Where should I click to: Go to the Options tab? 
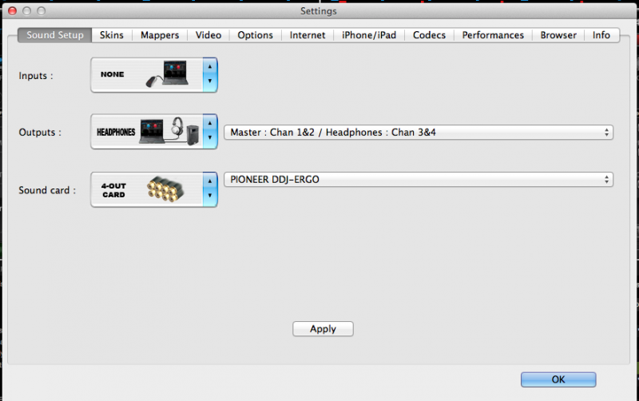pos(255,35)
